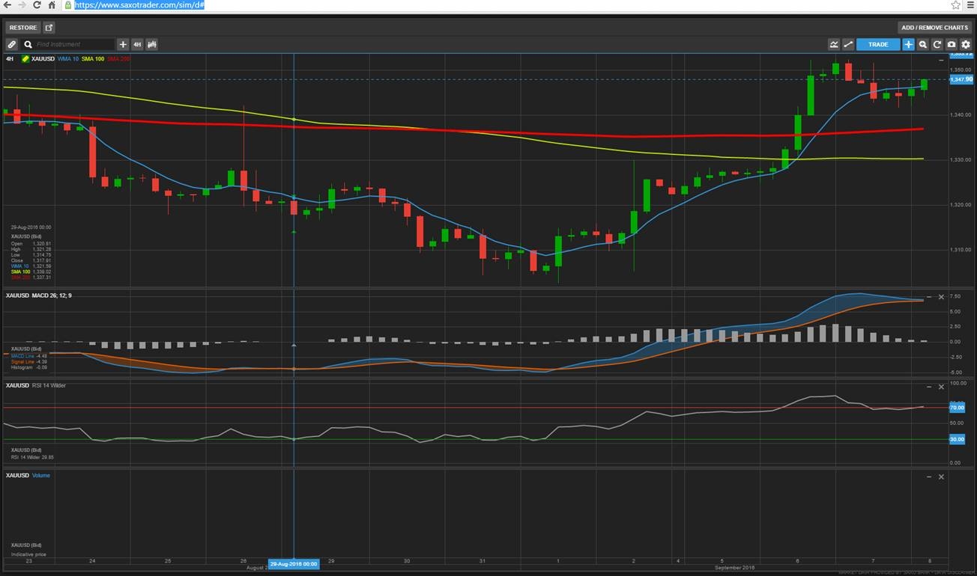Select the XAUUSD instrument label

pos(43,58)
